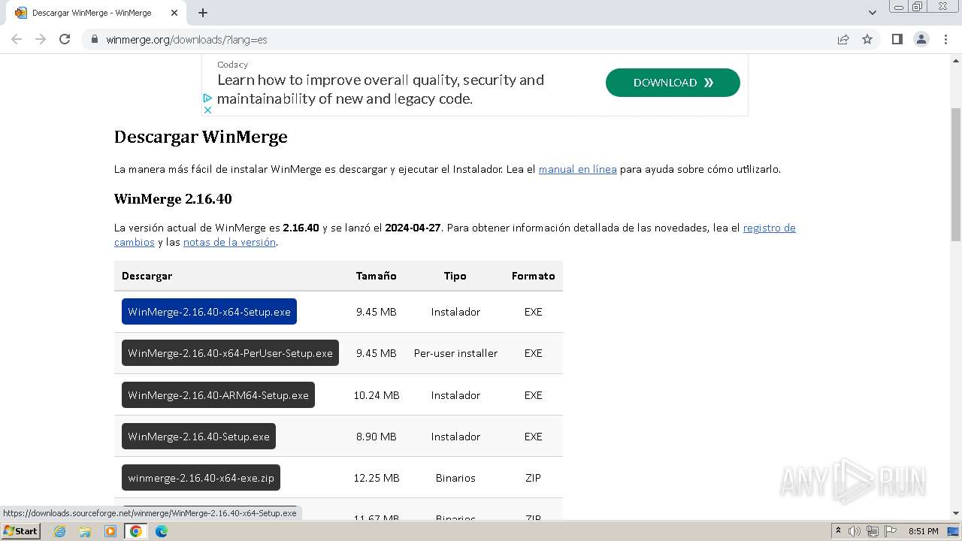Open the manual en línea link
The image size is (962, 541).
coord(577,169)
